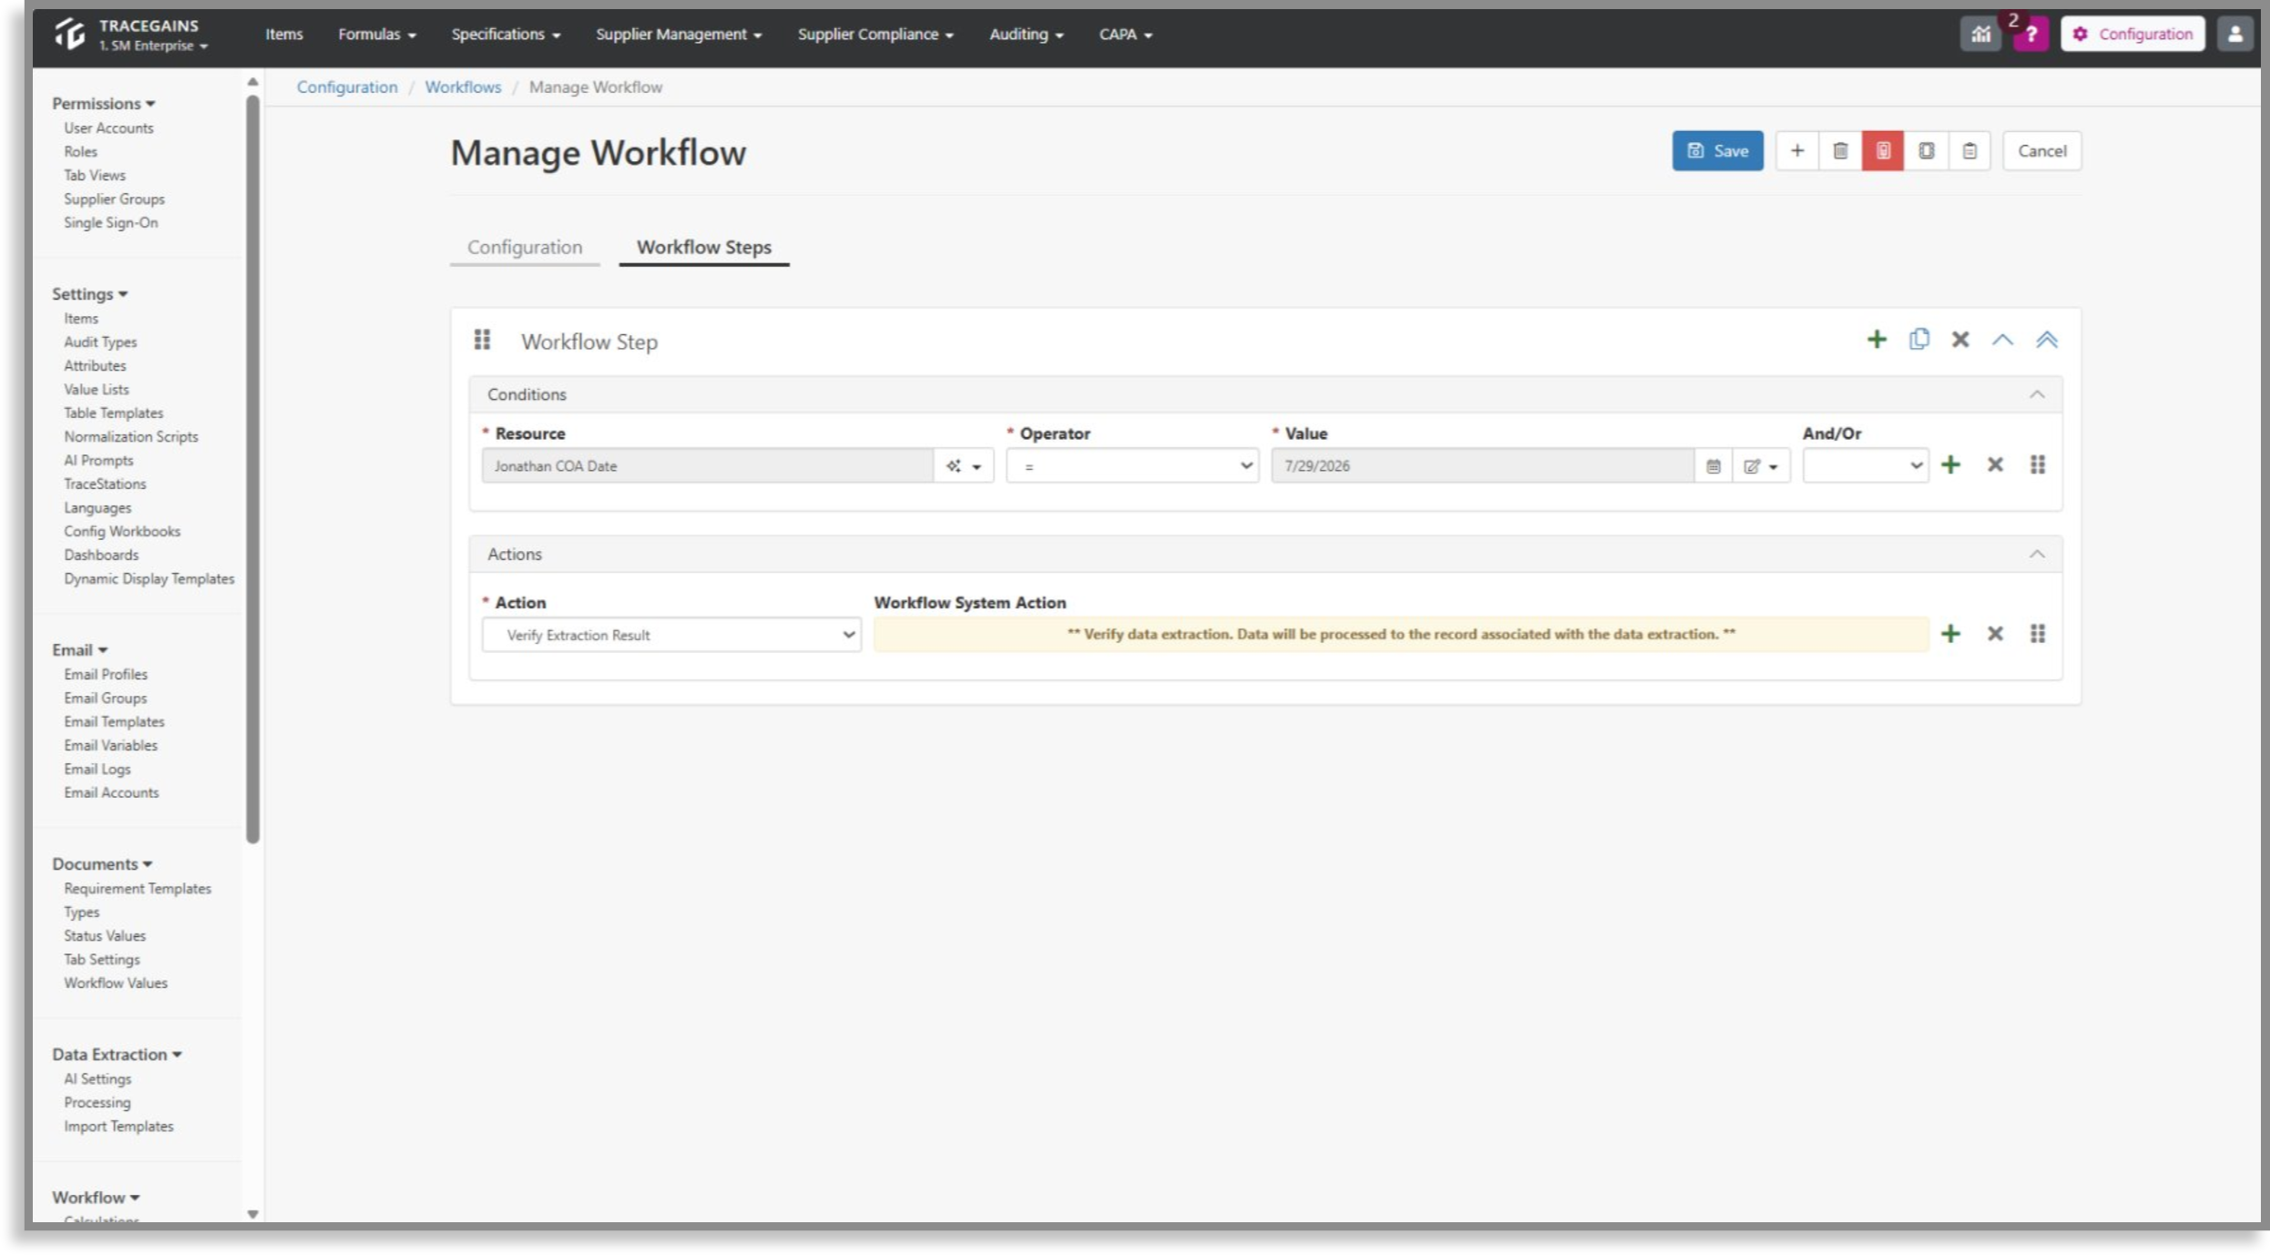This screenshot has width=2270, height=1255.
Task: Click the Save button
Action: (x=1717, y=150)
